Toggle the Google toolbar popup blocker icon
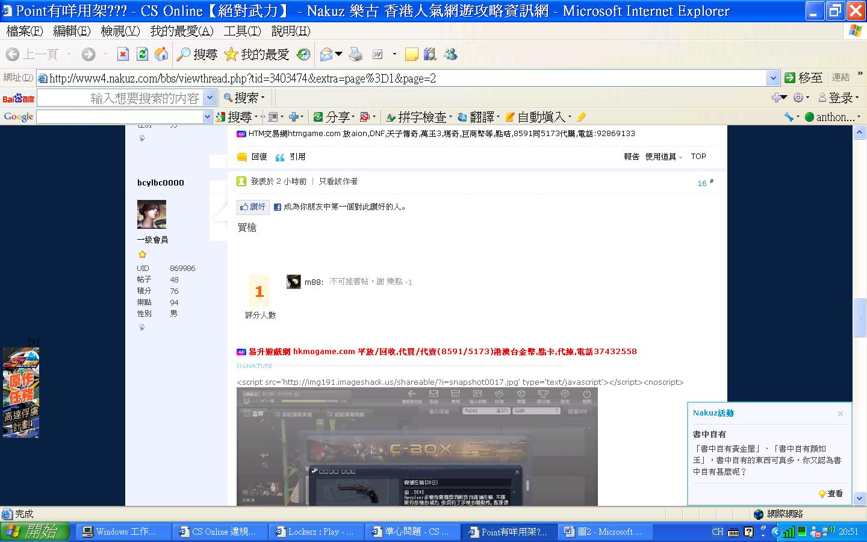867x542 pixels. tap(365, 117)
